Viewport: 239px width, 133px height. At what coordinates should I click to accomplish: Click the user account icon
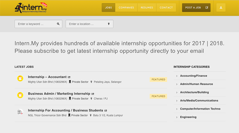(221, 7)
